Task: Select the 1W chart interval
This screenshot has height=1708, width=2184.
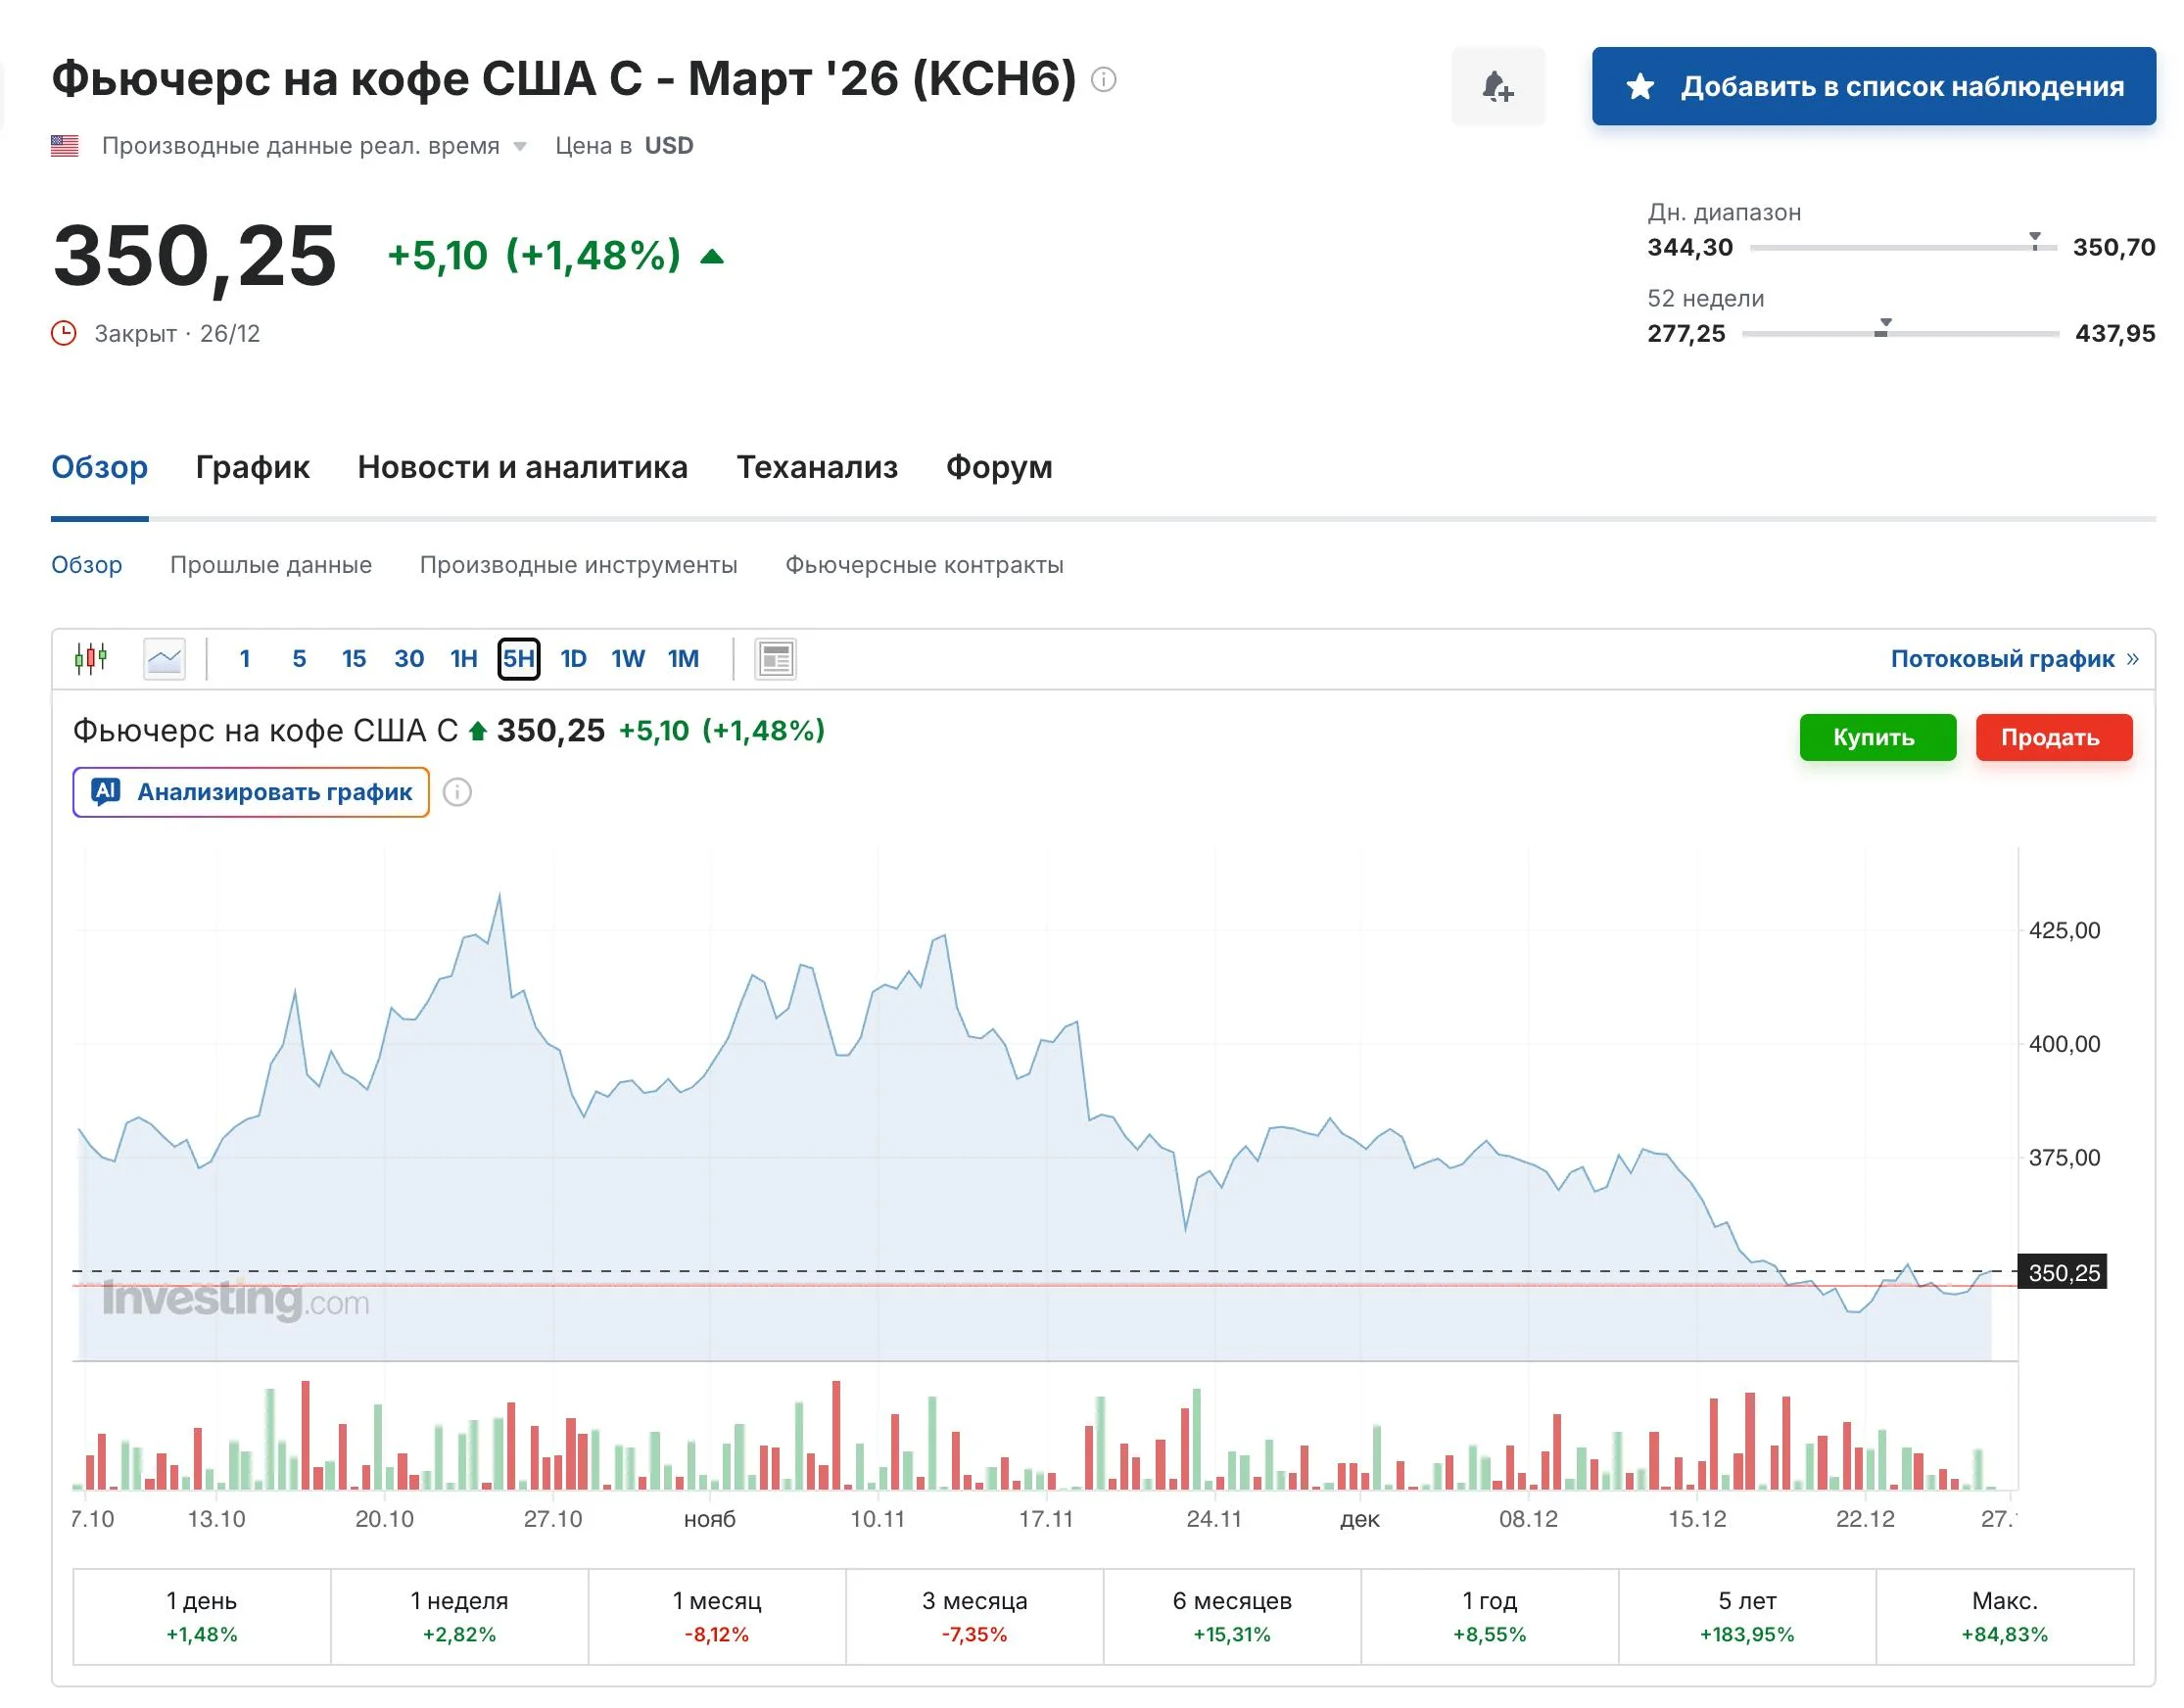Action: (x=628, y=658)
